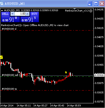Minimize the AUDUSD.,M1 chart window
This screenshot has height=108, width=105.
(90, 4)
